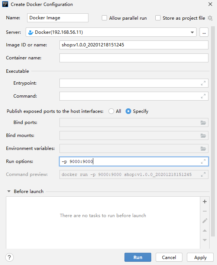Open Environment variables browse folder icon
The height and width of the screenshot is (265, 217).
203,148
